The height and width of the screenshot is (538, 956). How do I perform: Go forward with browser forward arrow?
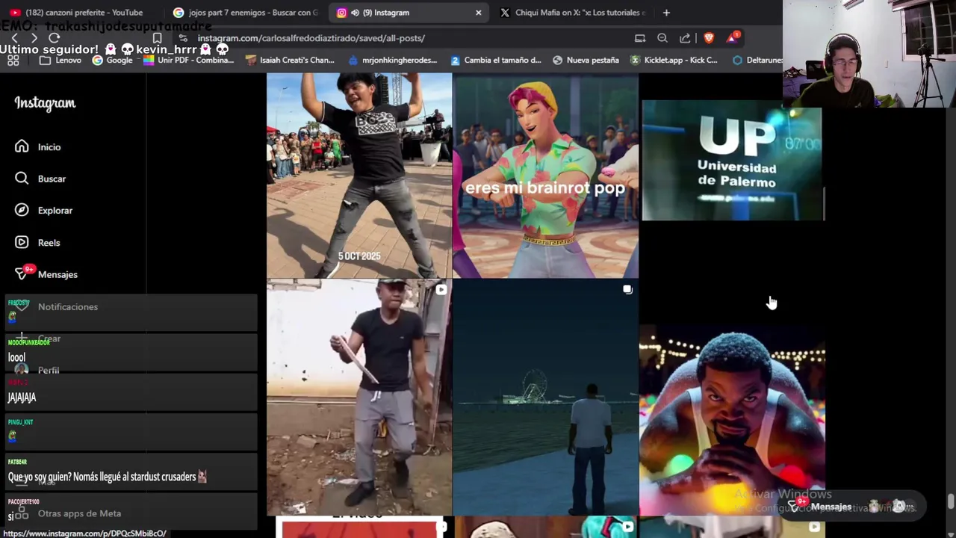point(34,37)
